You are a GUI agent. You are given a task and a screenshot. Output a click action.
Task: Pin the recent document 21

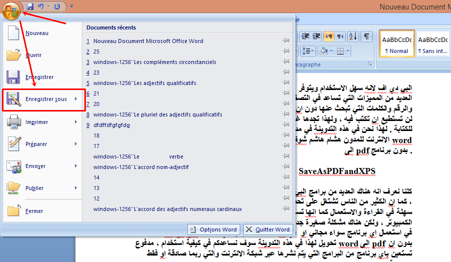point(286,93)
